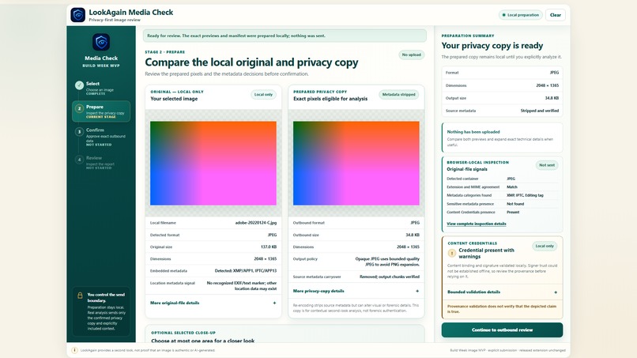Click the Content Credentials presence row
This screenshot has width=637, height=358.
(x=502, y=212)
